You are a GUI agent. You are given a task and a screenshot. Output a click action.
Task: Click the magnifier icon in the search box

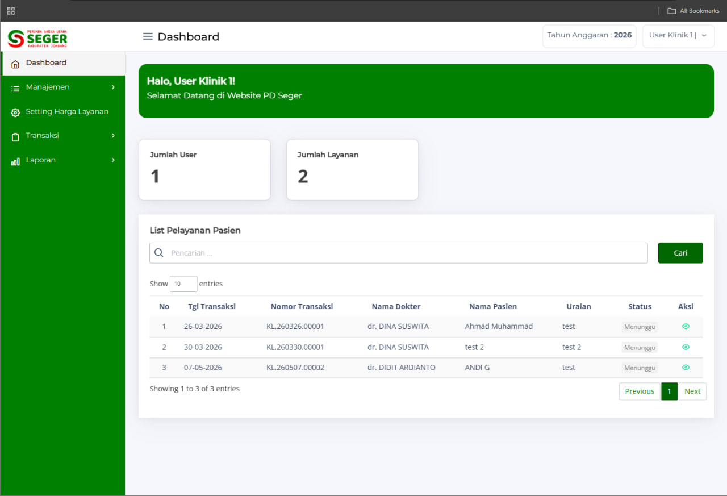point(159,253)
